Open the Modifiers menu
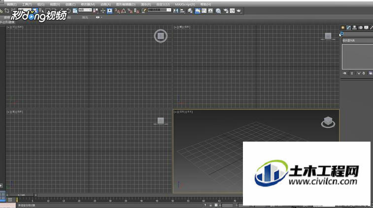The width and height of the screenshot is (373, 208). click(88, 4)
